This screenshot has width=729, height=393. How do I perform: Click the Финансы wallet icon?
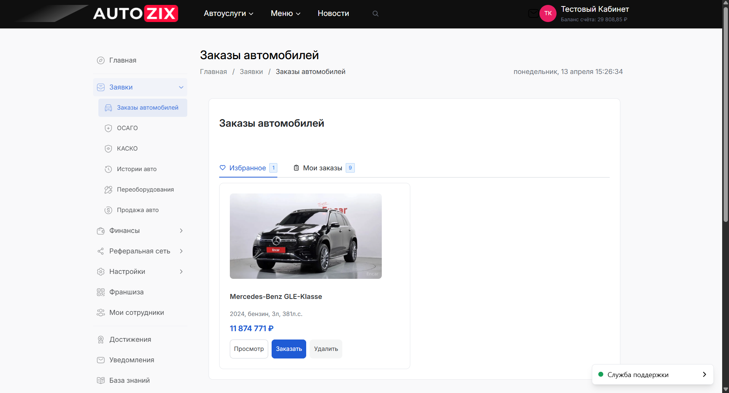(x=101, y=231)
